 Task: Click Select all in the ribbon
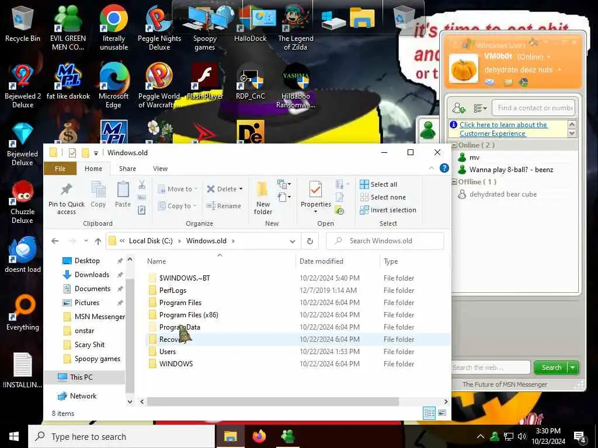coord(378,184)
